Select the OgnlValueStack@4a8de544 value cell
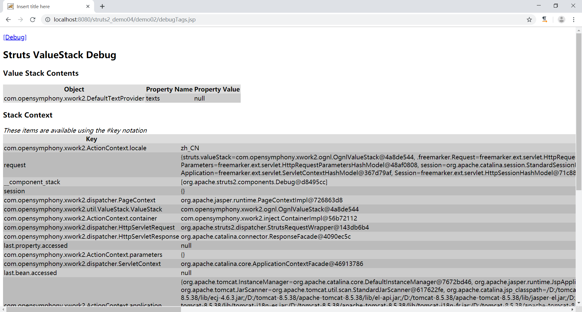This screenshot has width=582, height=312. tap(270, 209)
